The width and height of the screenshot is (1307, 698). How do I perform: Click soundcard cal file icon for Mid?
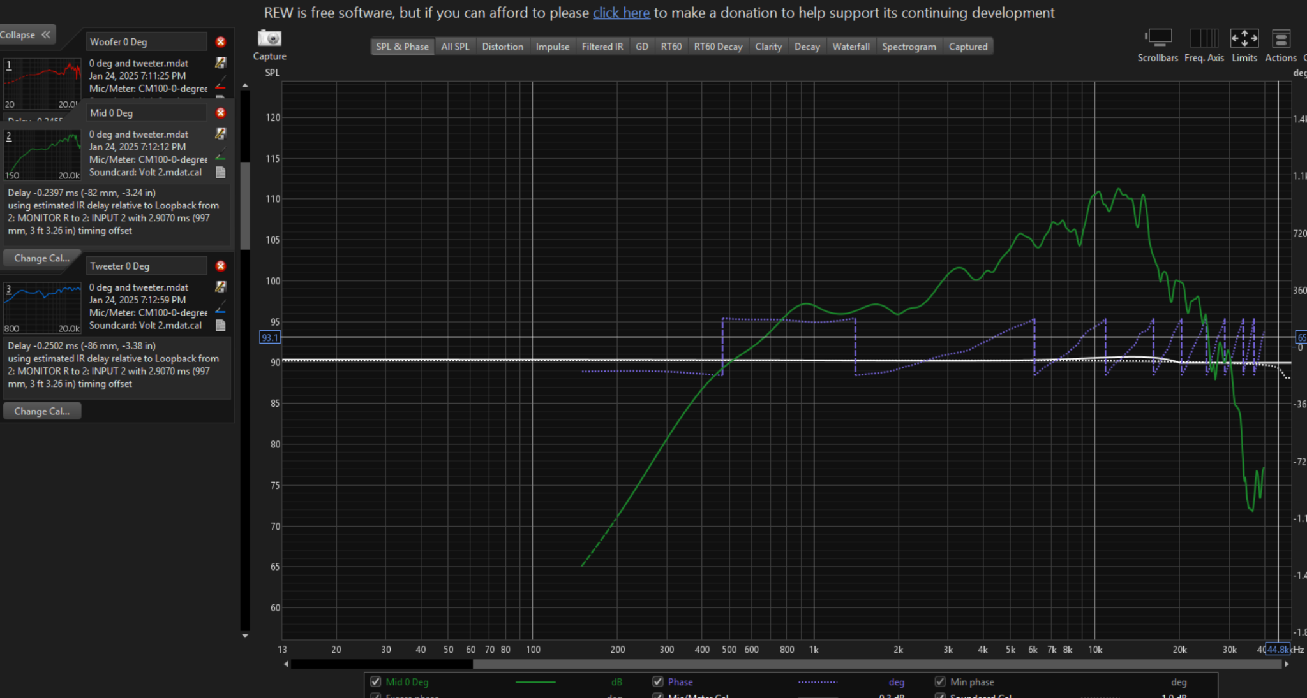tap(220, 172)
